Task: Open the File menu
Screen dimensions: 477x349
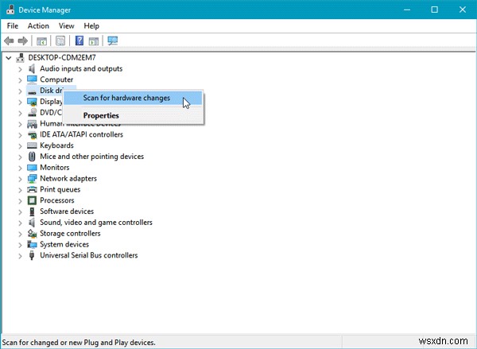Action: coord(13,26)
